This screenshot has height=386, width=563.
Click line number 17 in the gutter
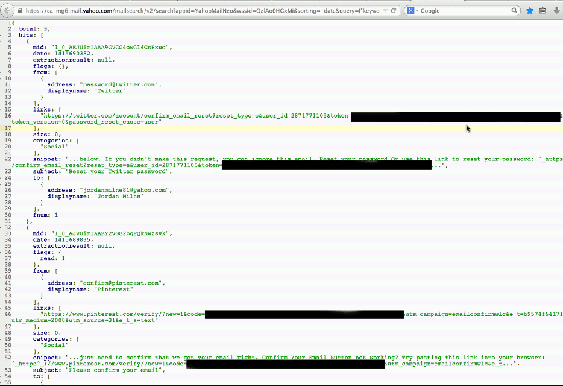click(8, 128)
